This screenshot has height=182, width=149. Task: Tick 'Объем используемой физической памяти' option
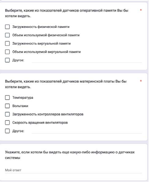pos(7,35)
